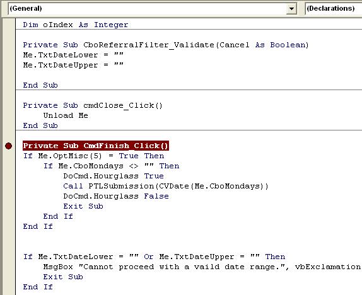
Task: Click the highlighted CmdFinish_Click breakpoint line
Action: pos(96,146)
